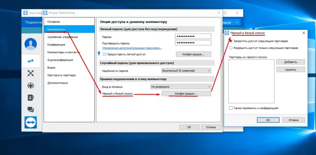Open Конференция category
The image size is (316, 155).
pyautogui.click(x=69, y=45)
